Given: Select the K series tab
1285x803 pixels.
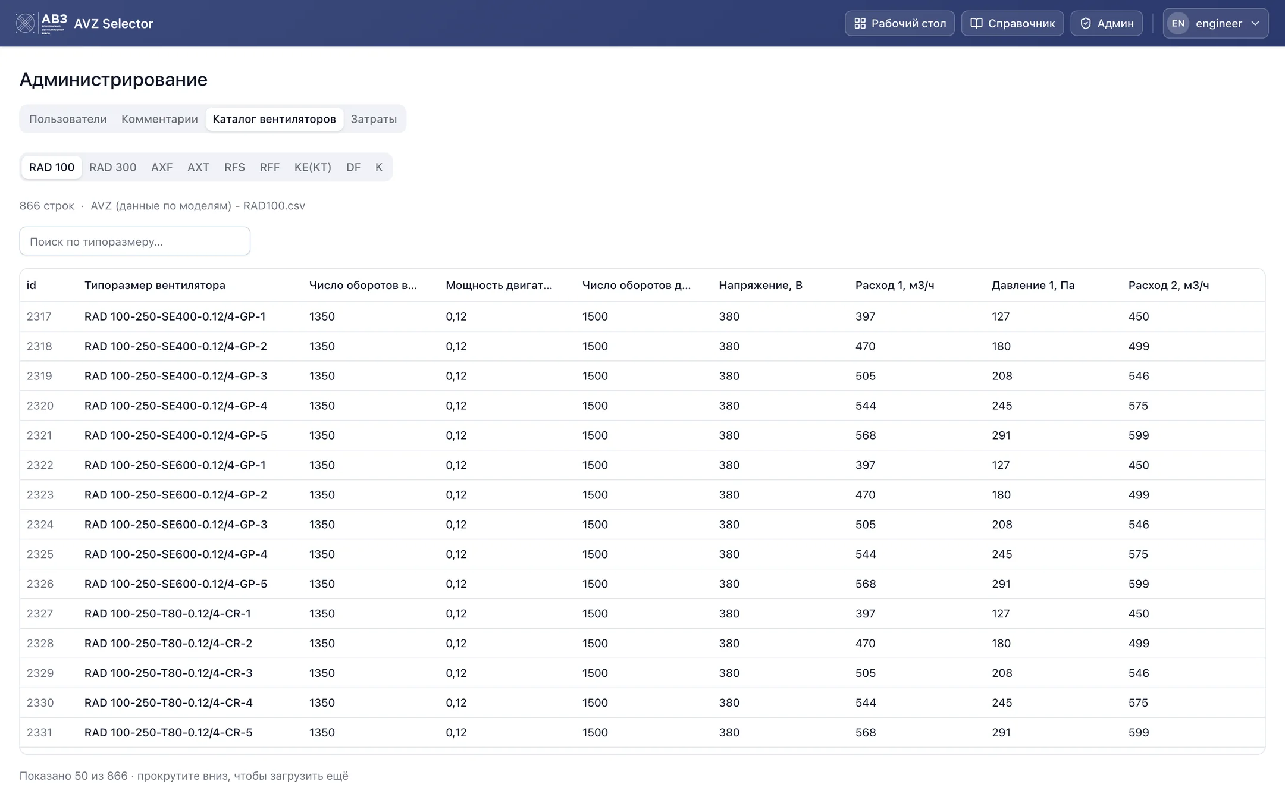Looking at the screenshot, I should (379, 167).
